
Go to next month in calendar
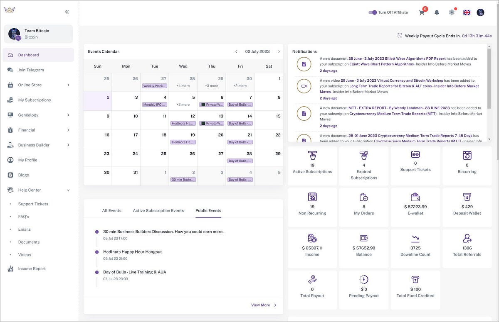[279, 51]
